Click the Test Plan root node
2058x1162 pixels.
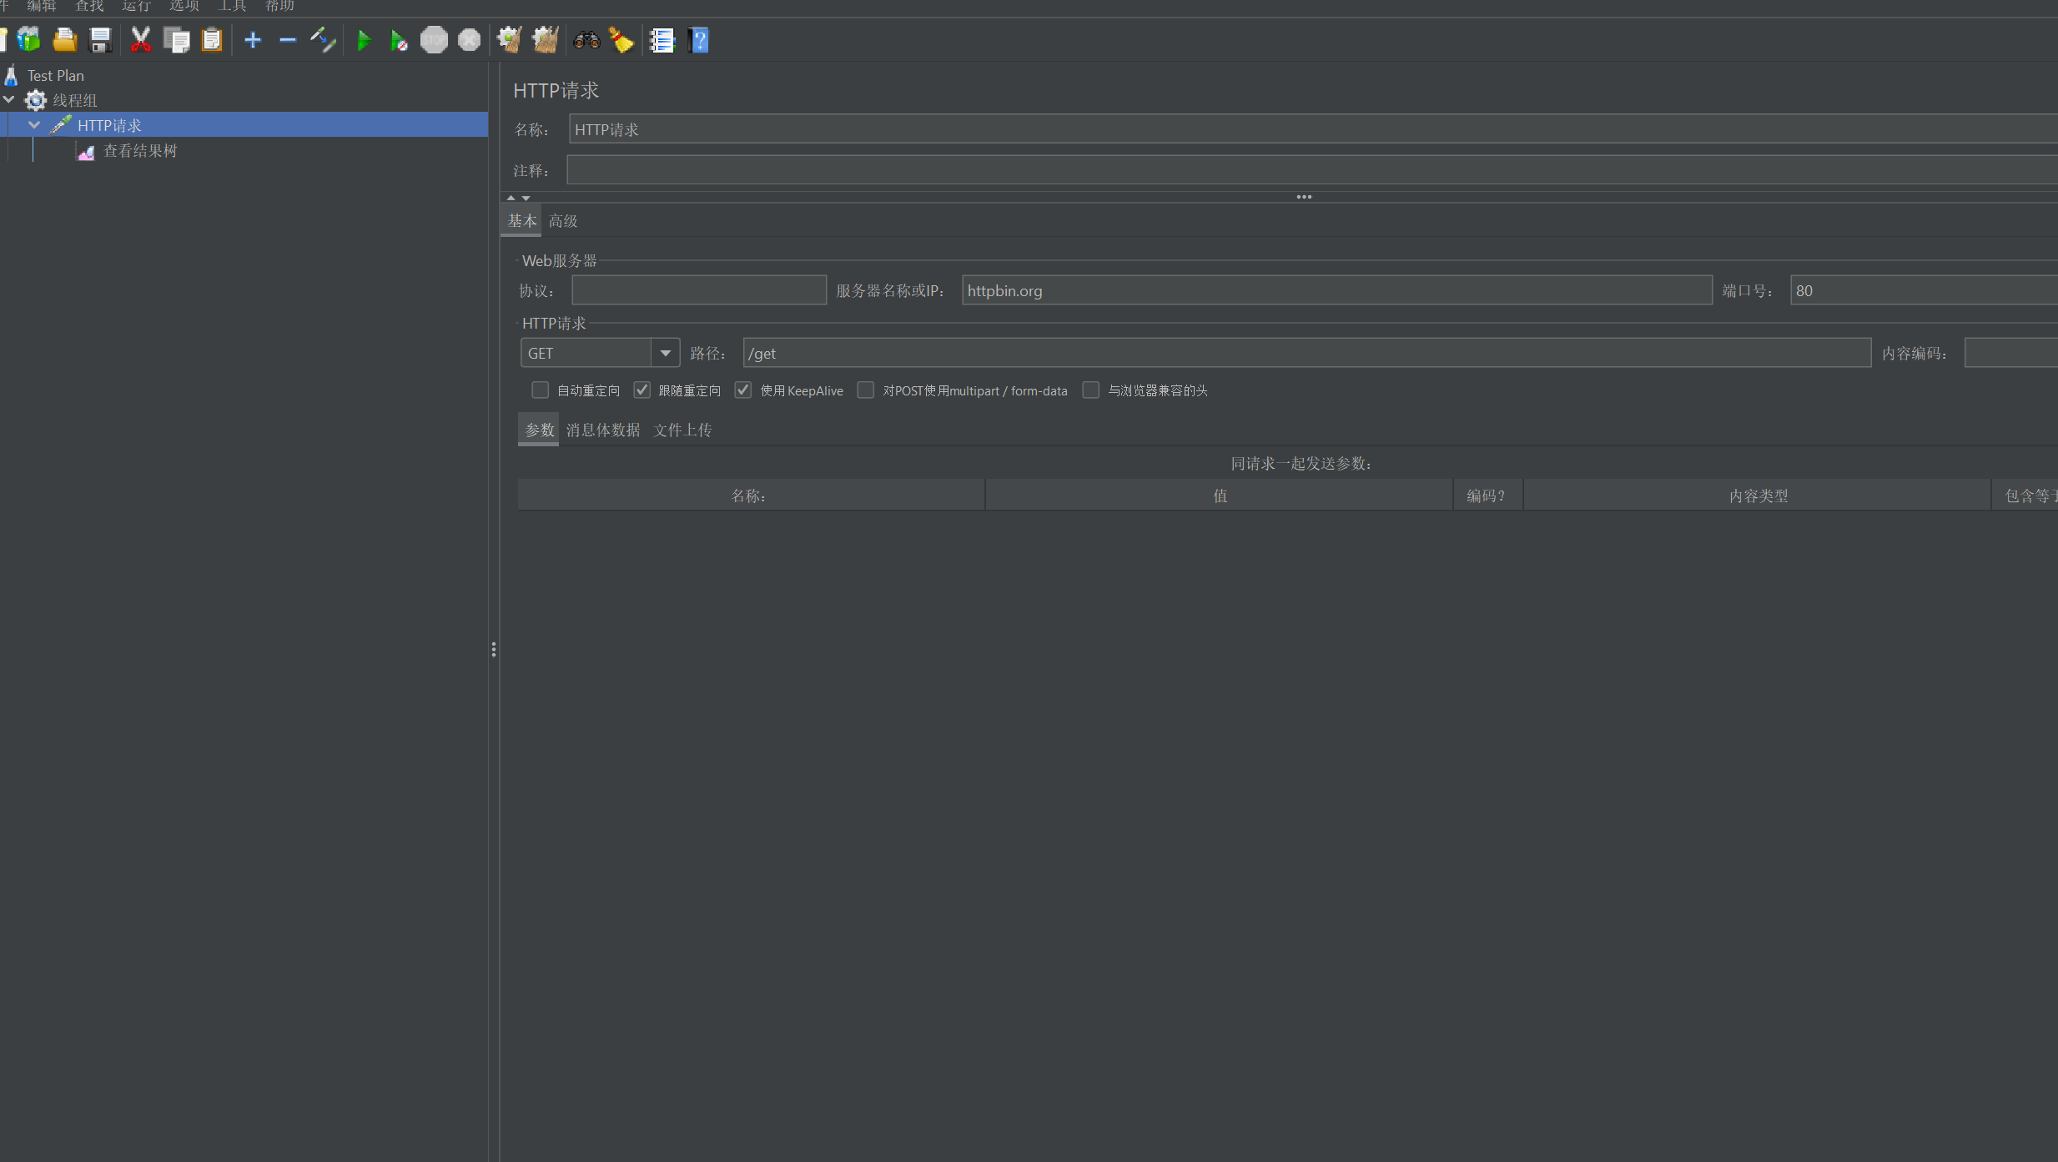(x=55, y=75)
